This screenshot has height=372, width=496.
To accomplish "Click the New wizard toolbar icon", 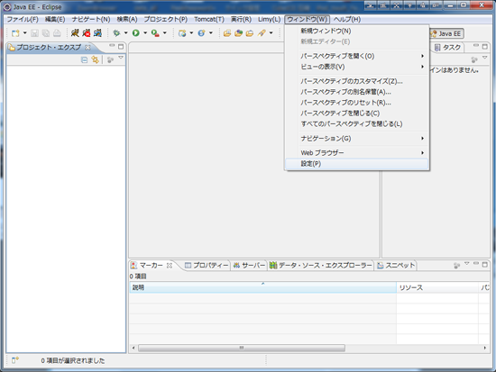I will click(15, 32).
